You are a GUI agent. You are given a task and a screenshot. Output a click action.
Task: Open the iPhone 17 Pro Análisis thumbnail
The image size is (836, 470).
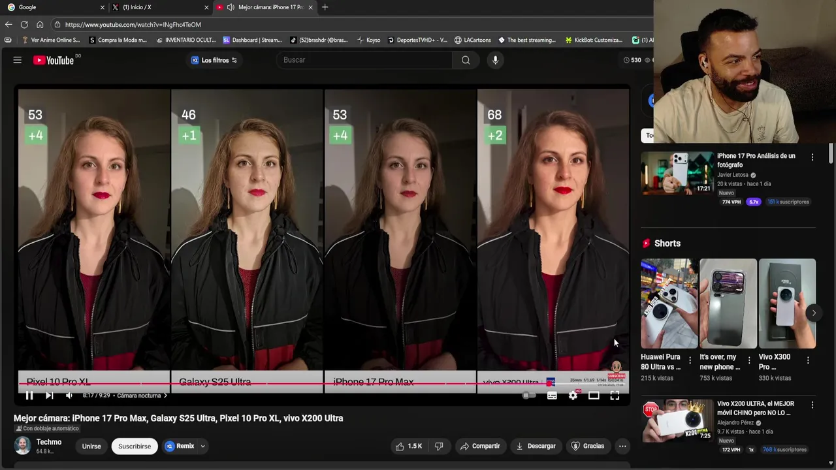pyautogui.click(x=677, y=173)
